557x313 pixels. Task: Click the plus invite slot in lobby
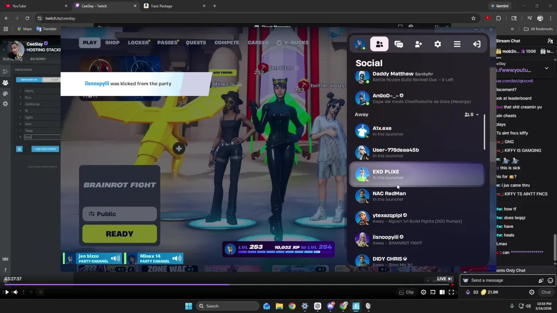pos(179,149)
